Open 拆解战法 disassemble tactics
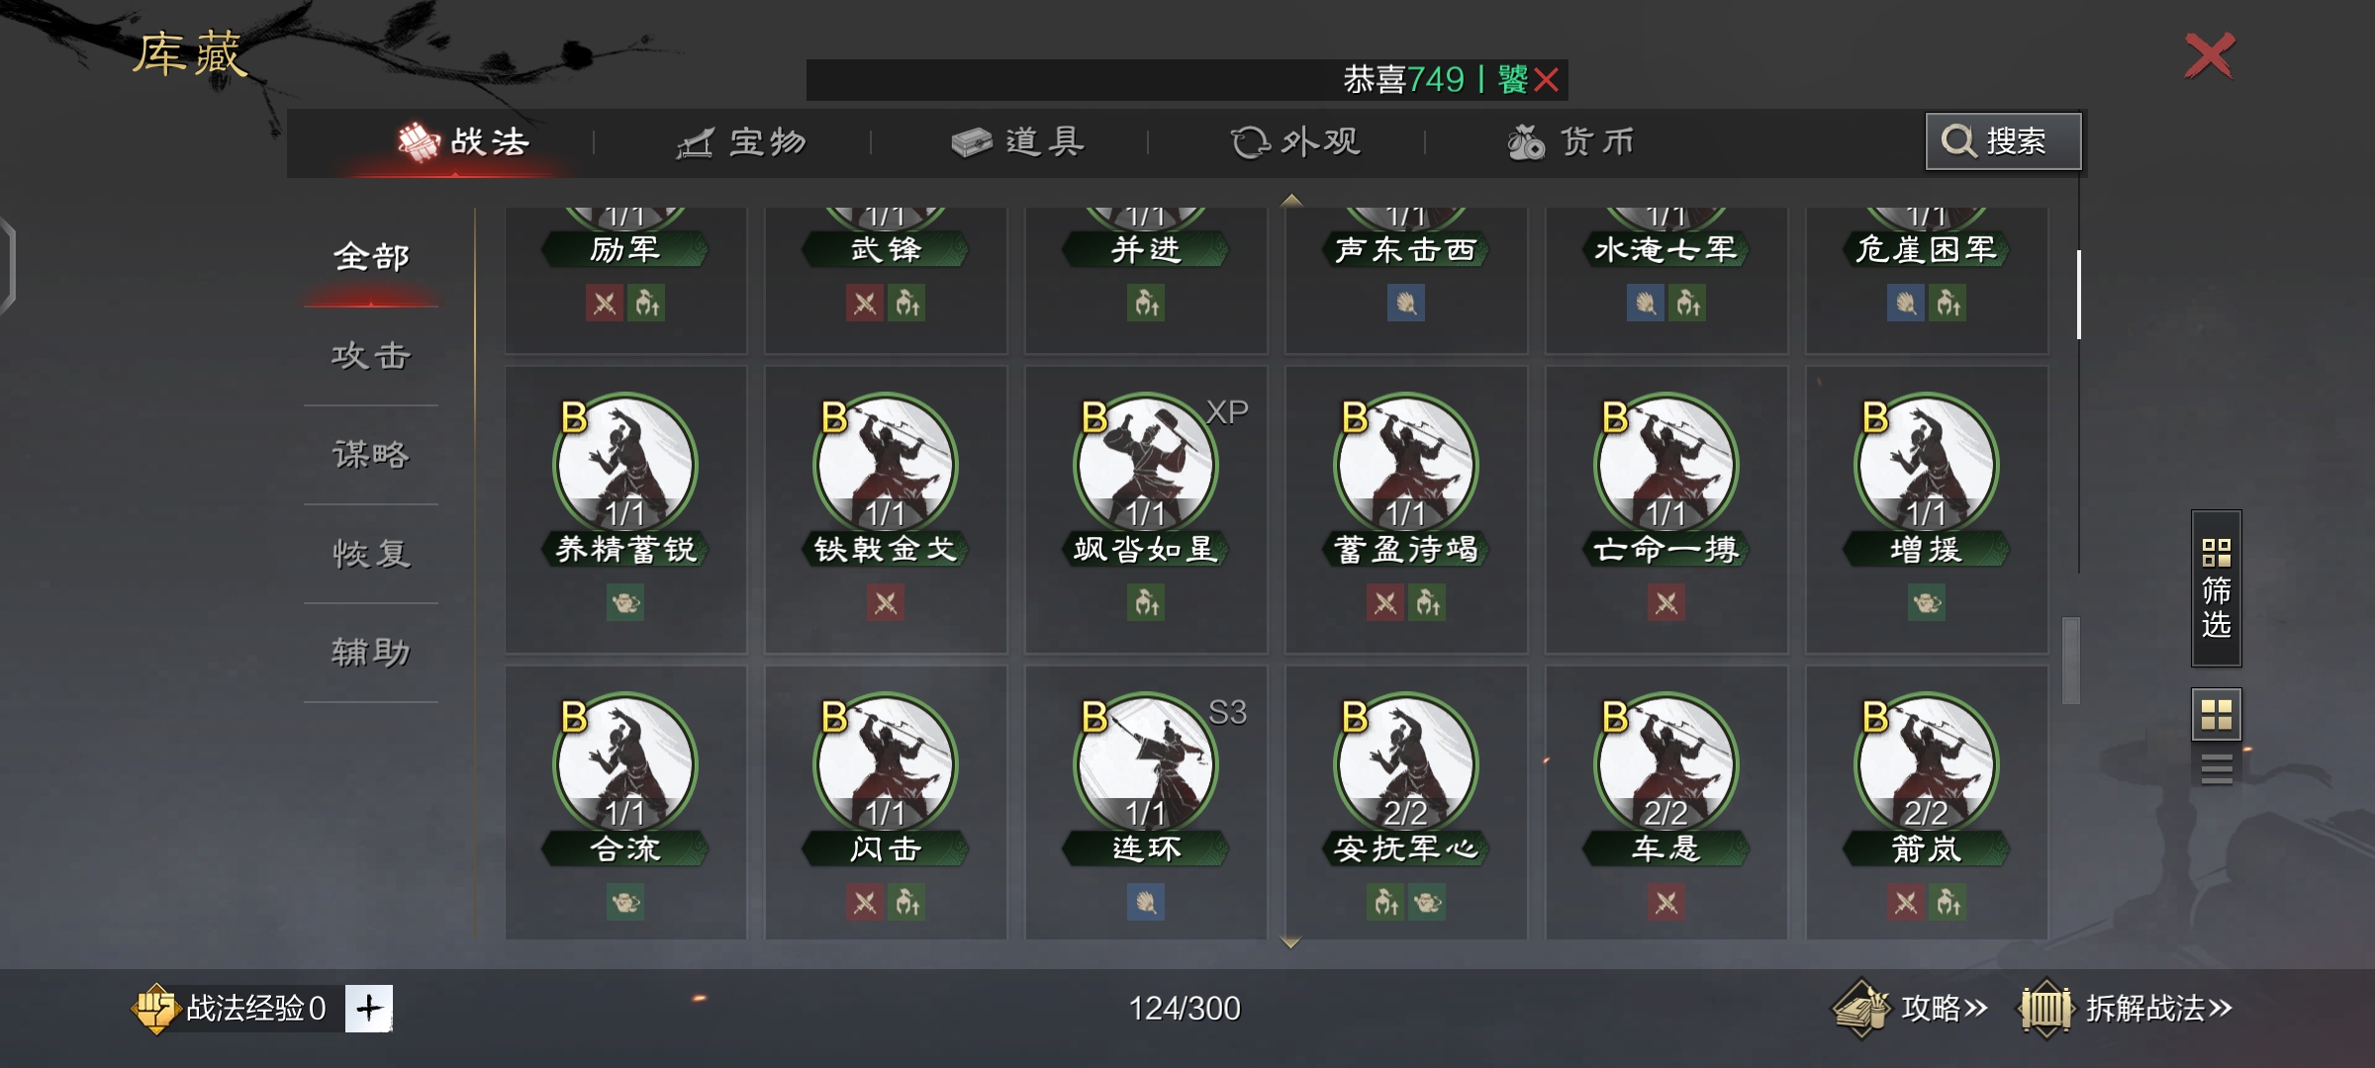Image resolution: width=2375 pixels, height=1068 pixels. click(x=2126, y=1009)
